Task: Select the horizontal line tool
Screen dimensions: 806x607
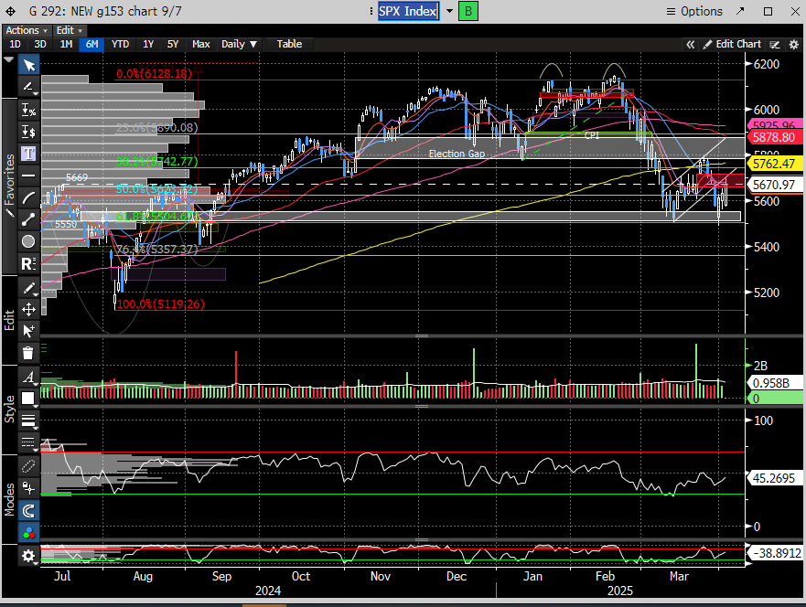Action: tap(28, 176)
